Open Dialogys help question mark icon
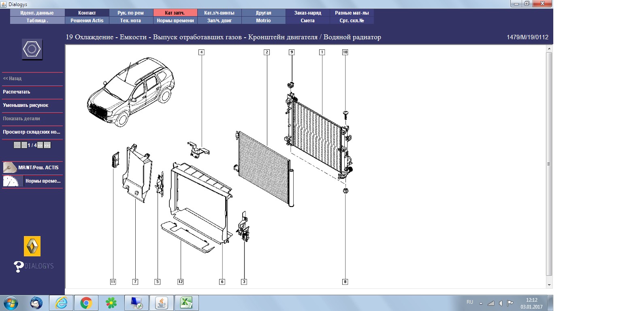This screenshot has width=644, height=311. coord(19,266)
